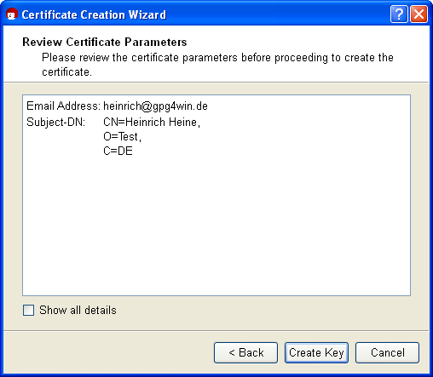
Task: Select the heinrich@gpg4win.de email value
Action: tap(155, 106)
